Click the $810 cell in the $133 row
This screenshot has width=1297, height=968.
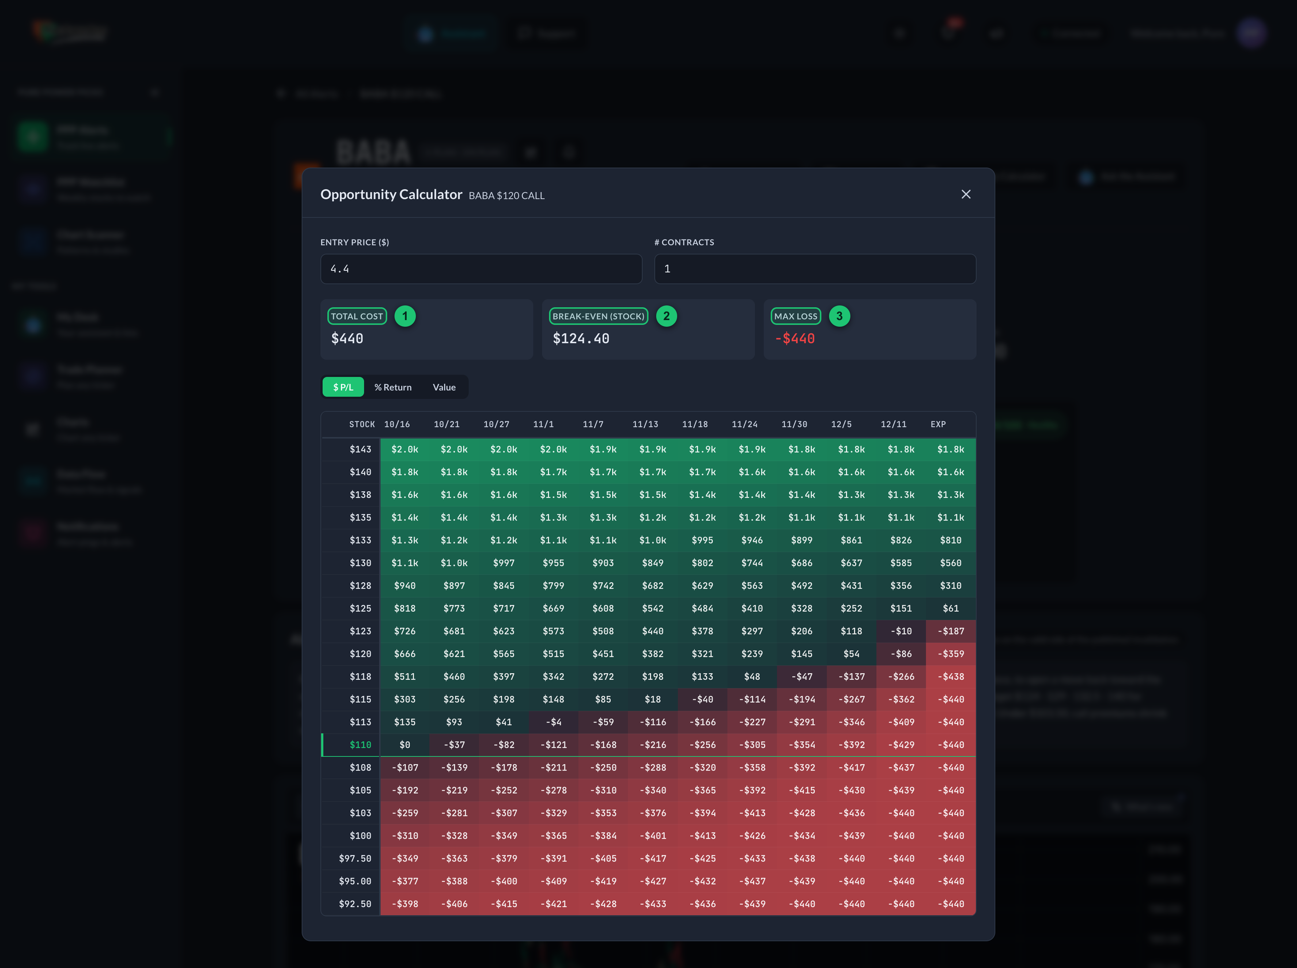951,540
